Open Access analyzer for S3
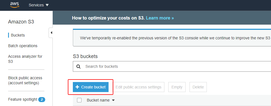 (25, 59)
